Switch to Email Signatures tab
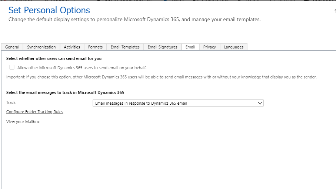Image resolution: width=336 pixels, height=189 pixels. 162,47
